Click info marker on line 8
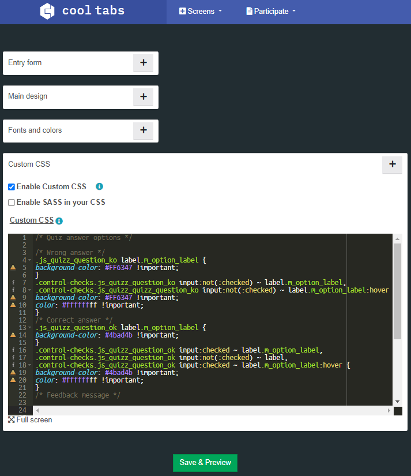 13,290
